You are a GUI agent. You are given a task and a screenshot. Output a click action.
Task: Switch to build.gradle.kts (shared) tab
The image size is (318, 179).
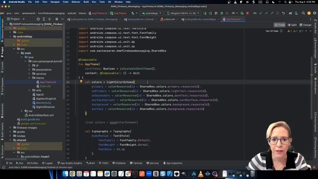point(140,19)
